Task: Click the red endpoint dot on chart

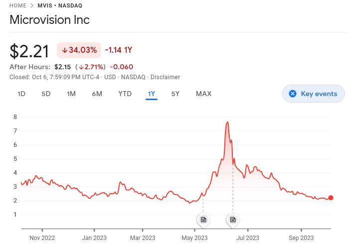Action: pyautogui.click(x=331, y=198)
